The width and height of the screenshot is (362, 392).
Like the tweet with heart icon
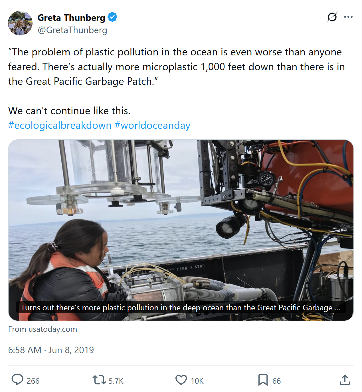(x=181, y=380)
